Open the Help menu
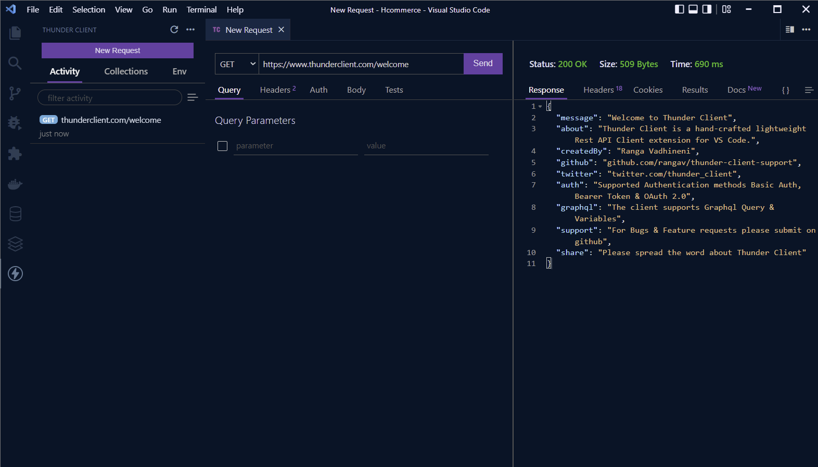This screenshot has width=818, height=467. pos(235,9)
